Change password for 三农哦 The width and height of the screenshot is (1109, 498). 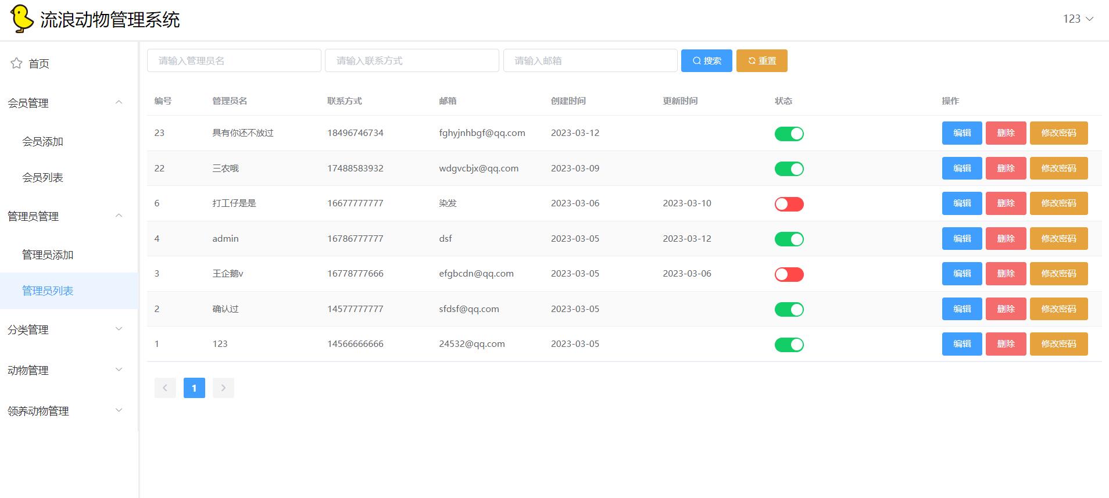1058,169
